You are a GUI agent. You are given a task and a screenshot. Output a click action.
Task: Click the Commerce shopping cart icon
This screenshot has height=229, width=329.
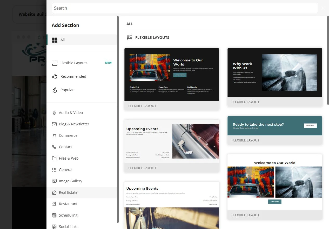pyautogui.click(x=54, y=135)
